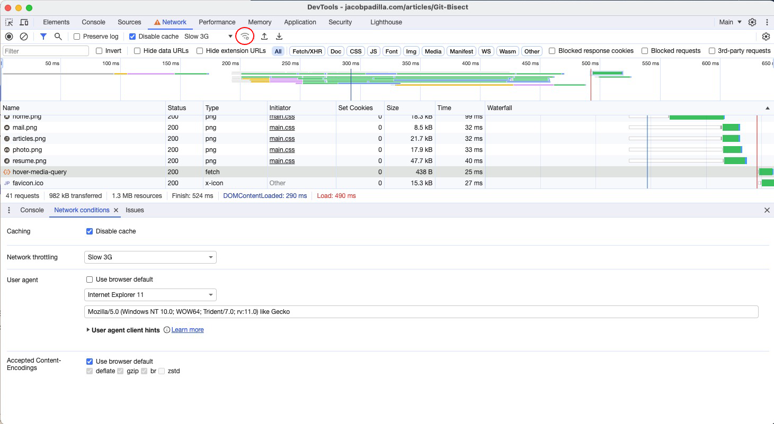This screenshot has width=774, height=424.
Task: Open the network filter bar icon
Action: tap(43, 36)
